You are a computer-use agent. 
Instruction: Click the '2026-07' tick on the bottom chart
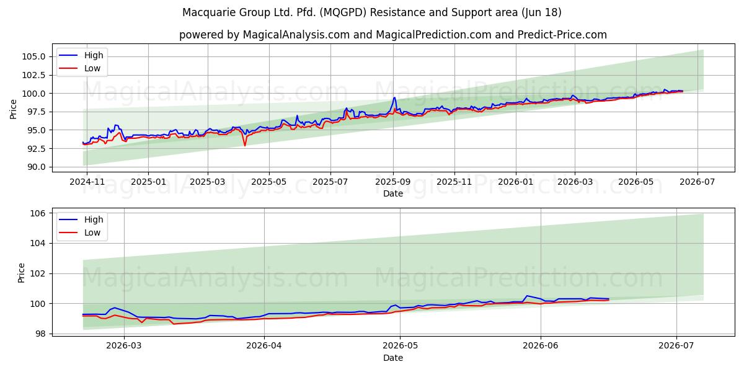point(676,347)
